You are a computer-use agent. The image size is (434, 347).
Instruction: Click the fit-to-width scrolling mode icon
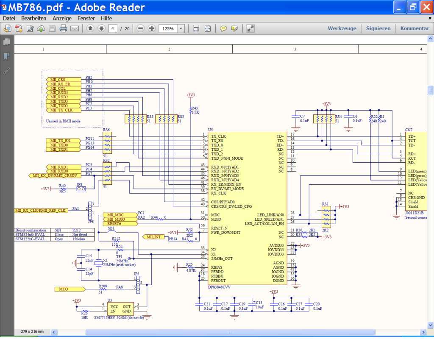pos(196,28)
